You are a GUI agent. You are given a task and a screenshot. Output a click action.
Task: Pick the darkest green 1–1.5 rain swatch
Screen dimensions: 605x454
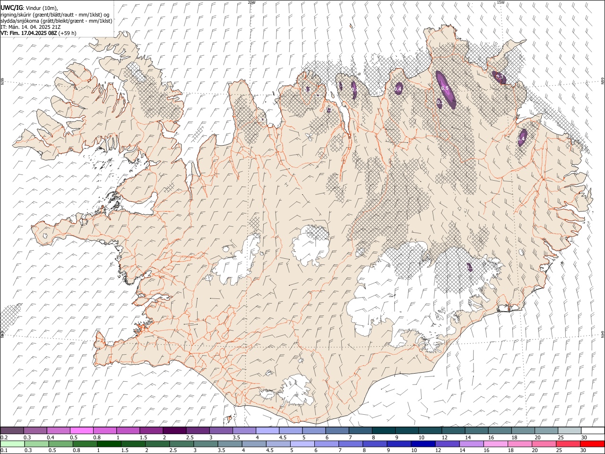click(x=109, y=444)
